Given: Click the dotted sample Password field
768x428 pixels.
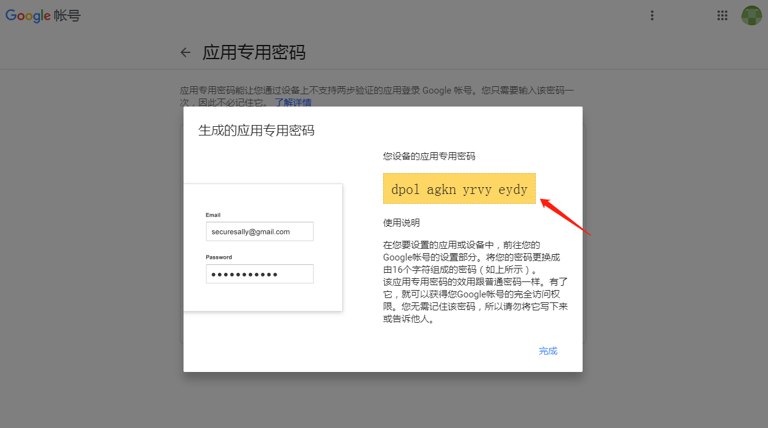Looking at the screenshot, I should [x=259, y=274].
